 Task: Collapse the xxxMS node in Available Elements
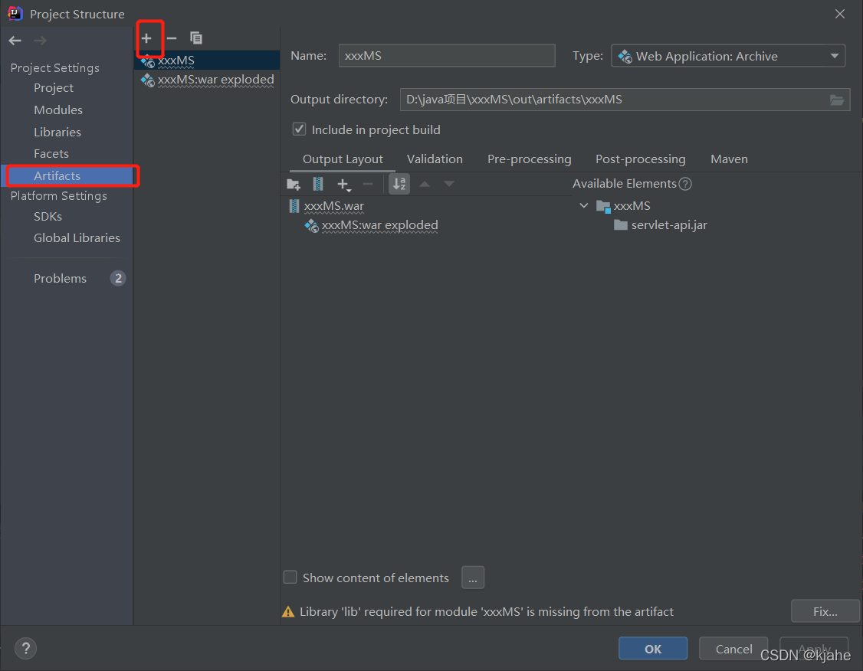click(x=584, y=206)
